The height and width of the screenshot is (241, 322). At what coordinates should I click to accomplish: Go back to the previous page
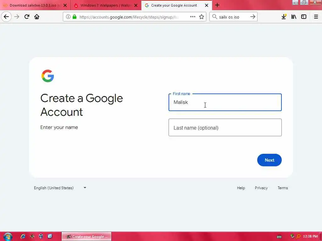(x=6, y=17)
